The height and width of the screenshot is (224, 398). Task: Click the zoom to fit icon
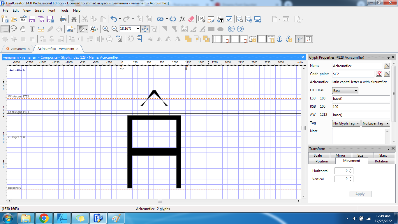[x=145, y=29]
